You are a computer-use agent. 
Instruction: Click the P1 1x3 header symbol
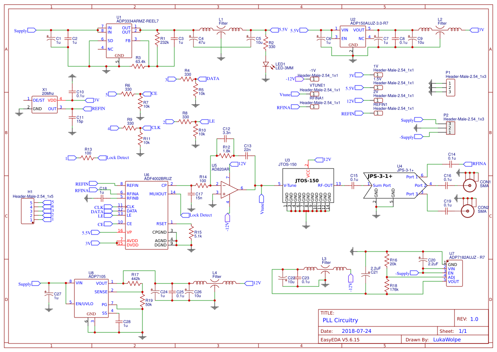coord(450,88)
